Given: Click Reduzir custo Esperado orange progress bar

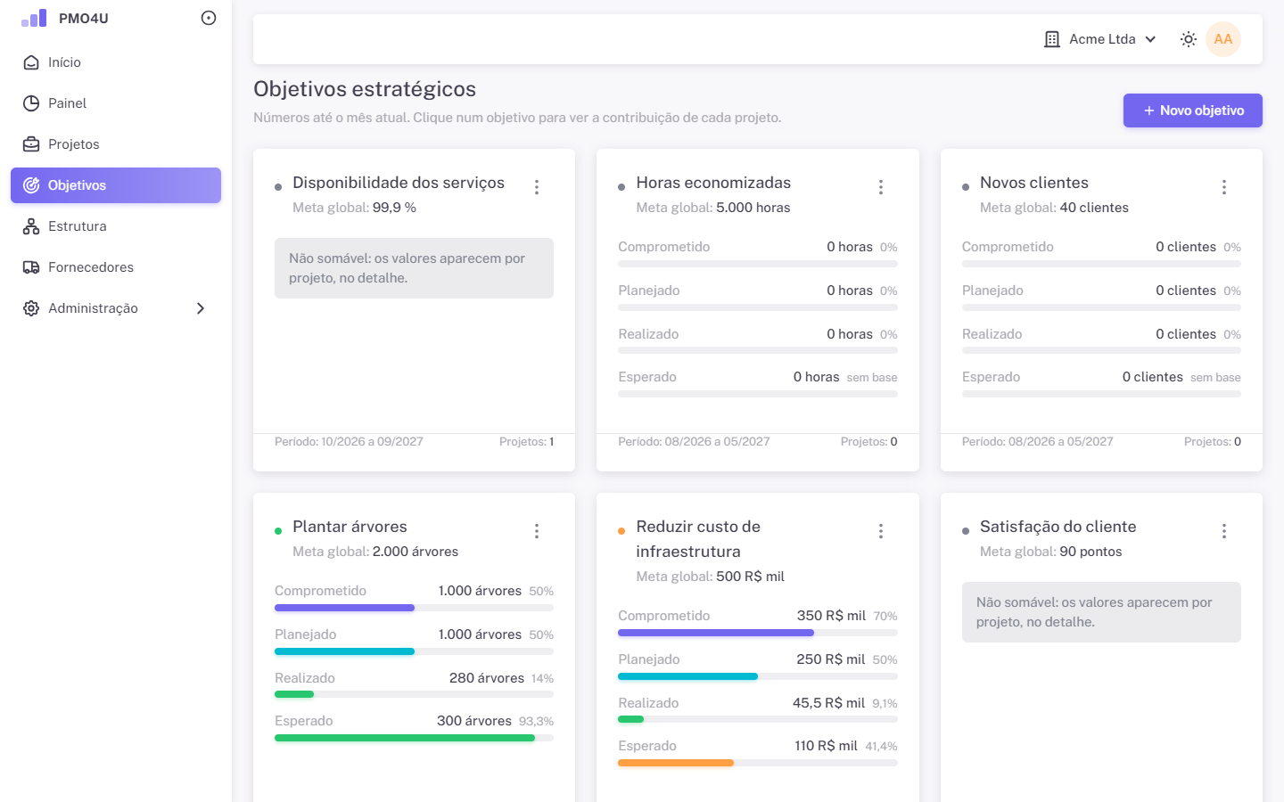Looking at the screenshot, I should [x=676, y=763].
